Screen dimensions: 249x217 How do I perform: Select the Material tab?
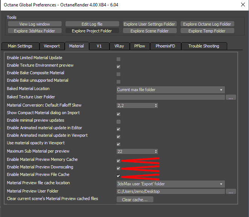pyautogui.click(x=77, y=46)
